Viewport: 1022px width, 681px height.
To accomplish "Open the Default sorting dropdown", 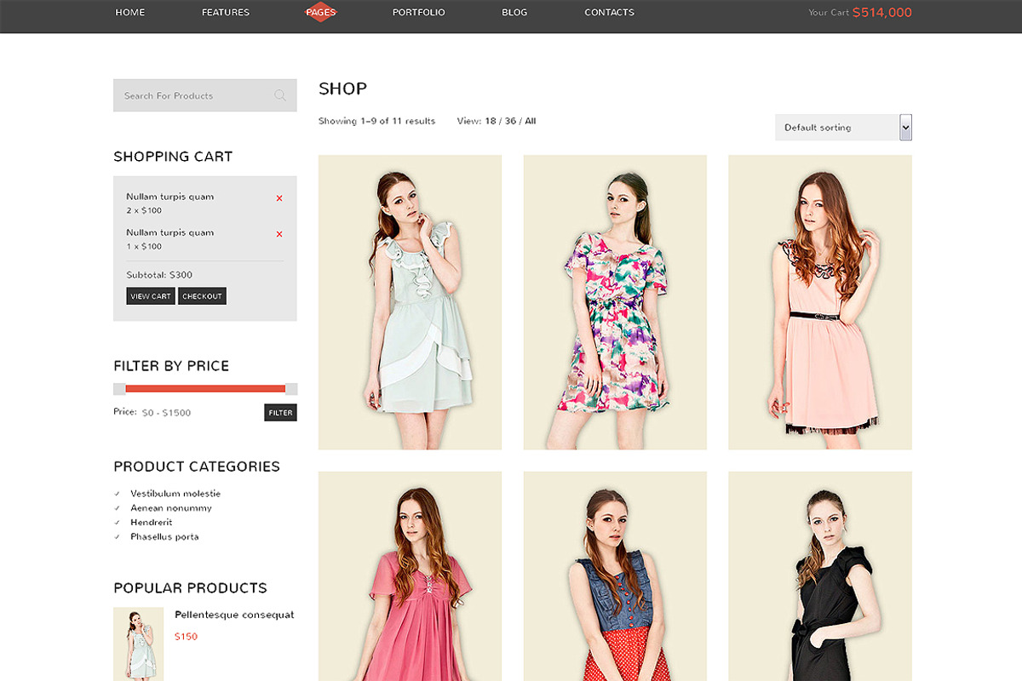I will pyautogui.click(x=843, y=127).
